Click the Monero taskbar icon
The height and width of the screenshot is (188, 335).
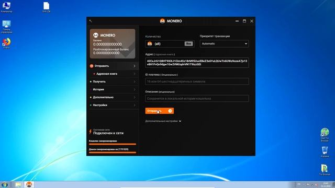tap(29, 184)
